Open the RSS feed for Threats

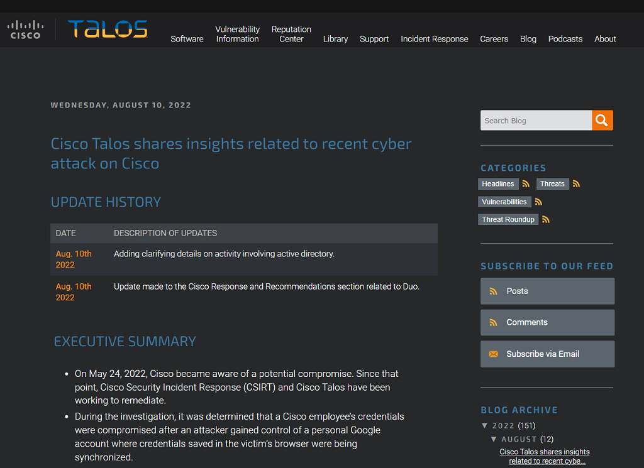point(576,183)
